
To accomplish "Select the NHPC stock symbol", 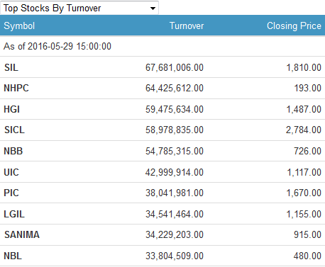I will [x=16, y=88].
